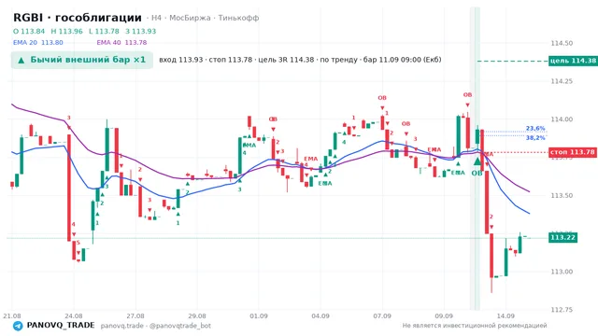598x336 pixels.
Task: Click the 114.50 price axis label
Action: coord(562,44)
